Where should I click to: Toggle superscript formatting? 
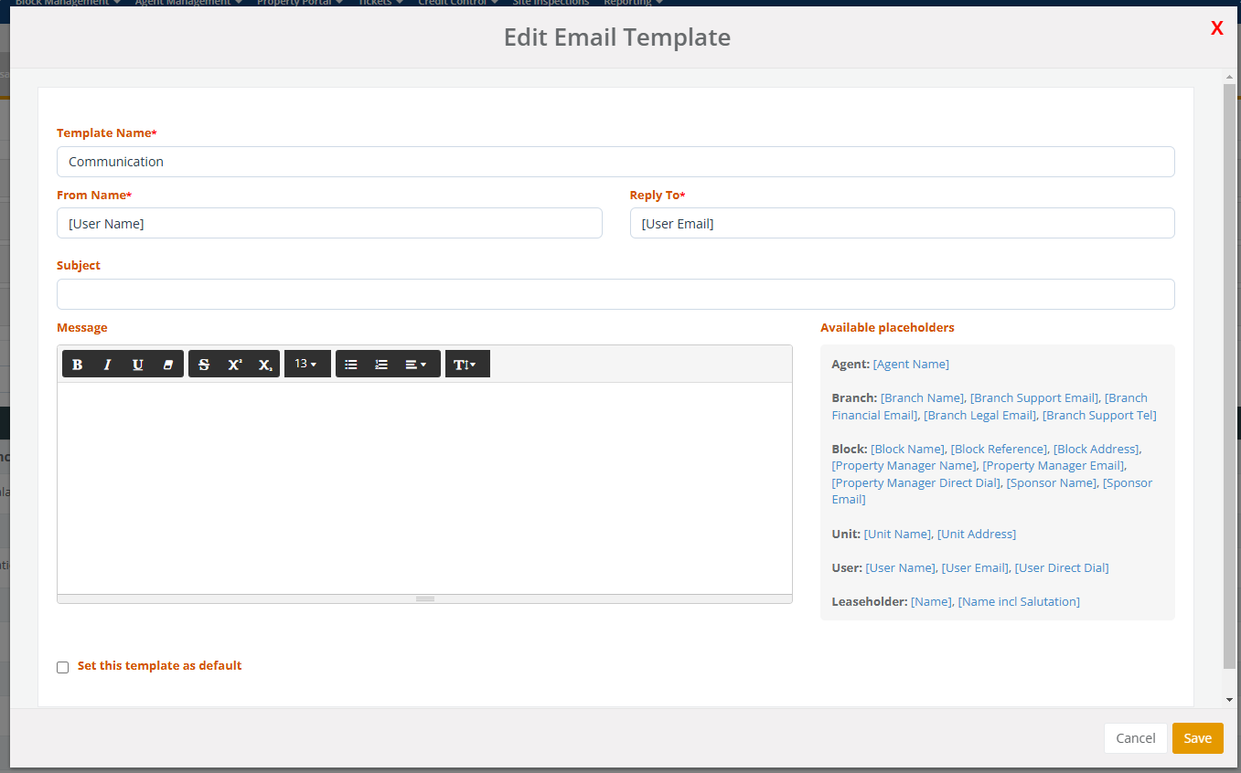click(x=235, y=365)
